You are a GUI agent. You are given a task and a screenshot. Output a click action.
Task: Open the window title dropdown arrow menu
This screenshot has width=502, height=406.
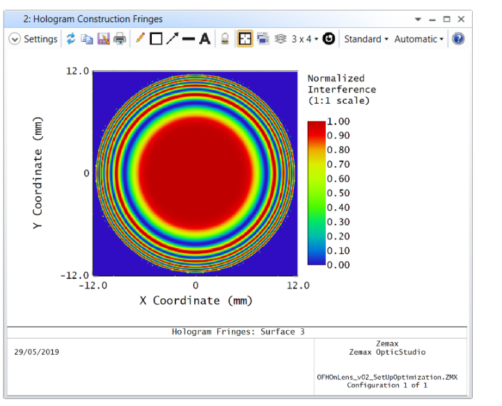[x=418, y=19]
